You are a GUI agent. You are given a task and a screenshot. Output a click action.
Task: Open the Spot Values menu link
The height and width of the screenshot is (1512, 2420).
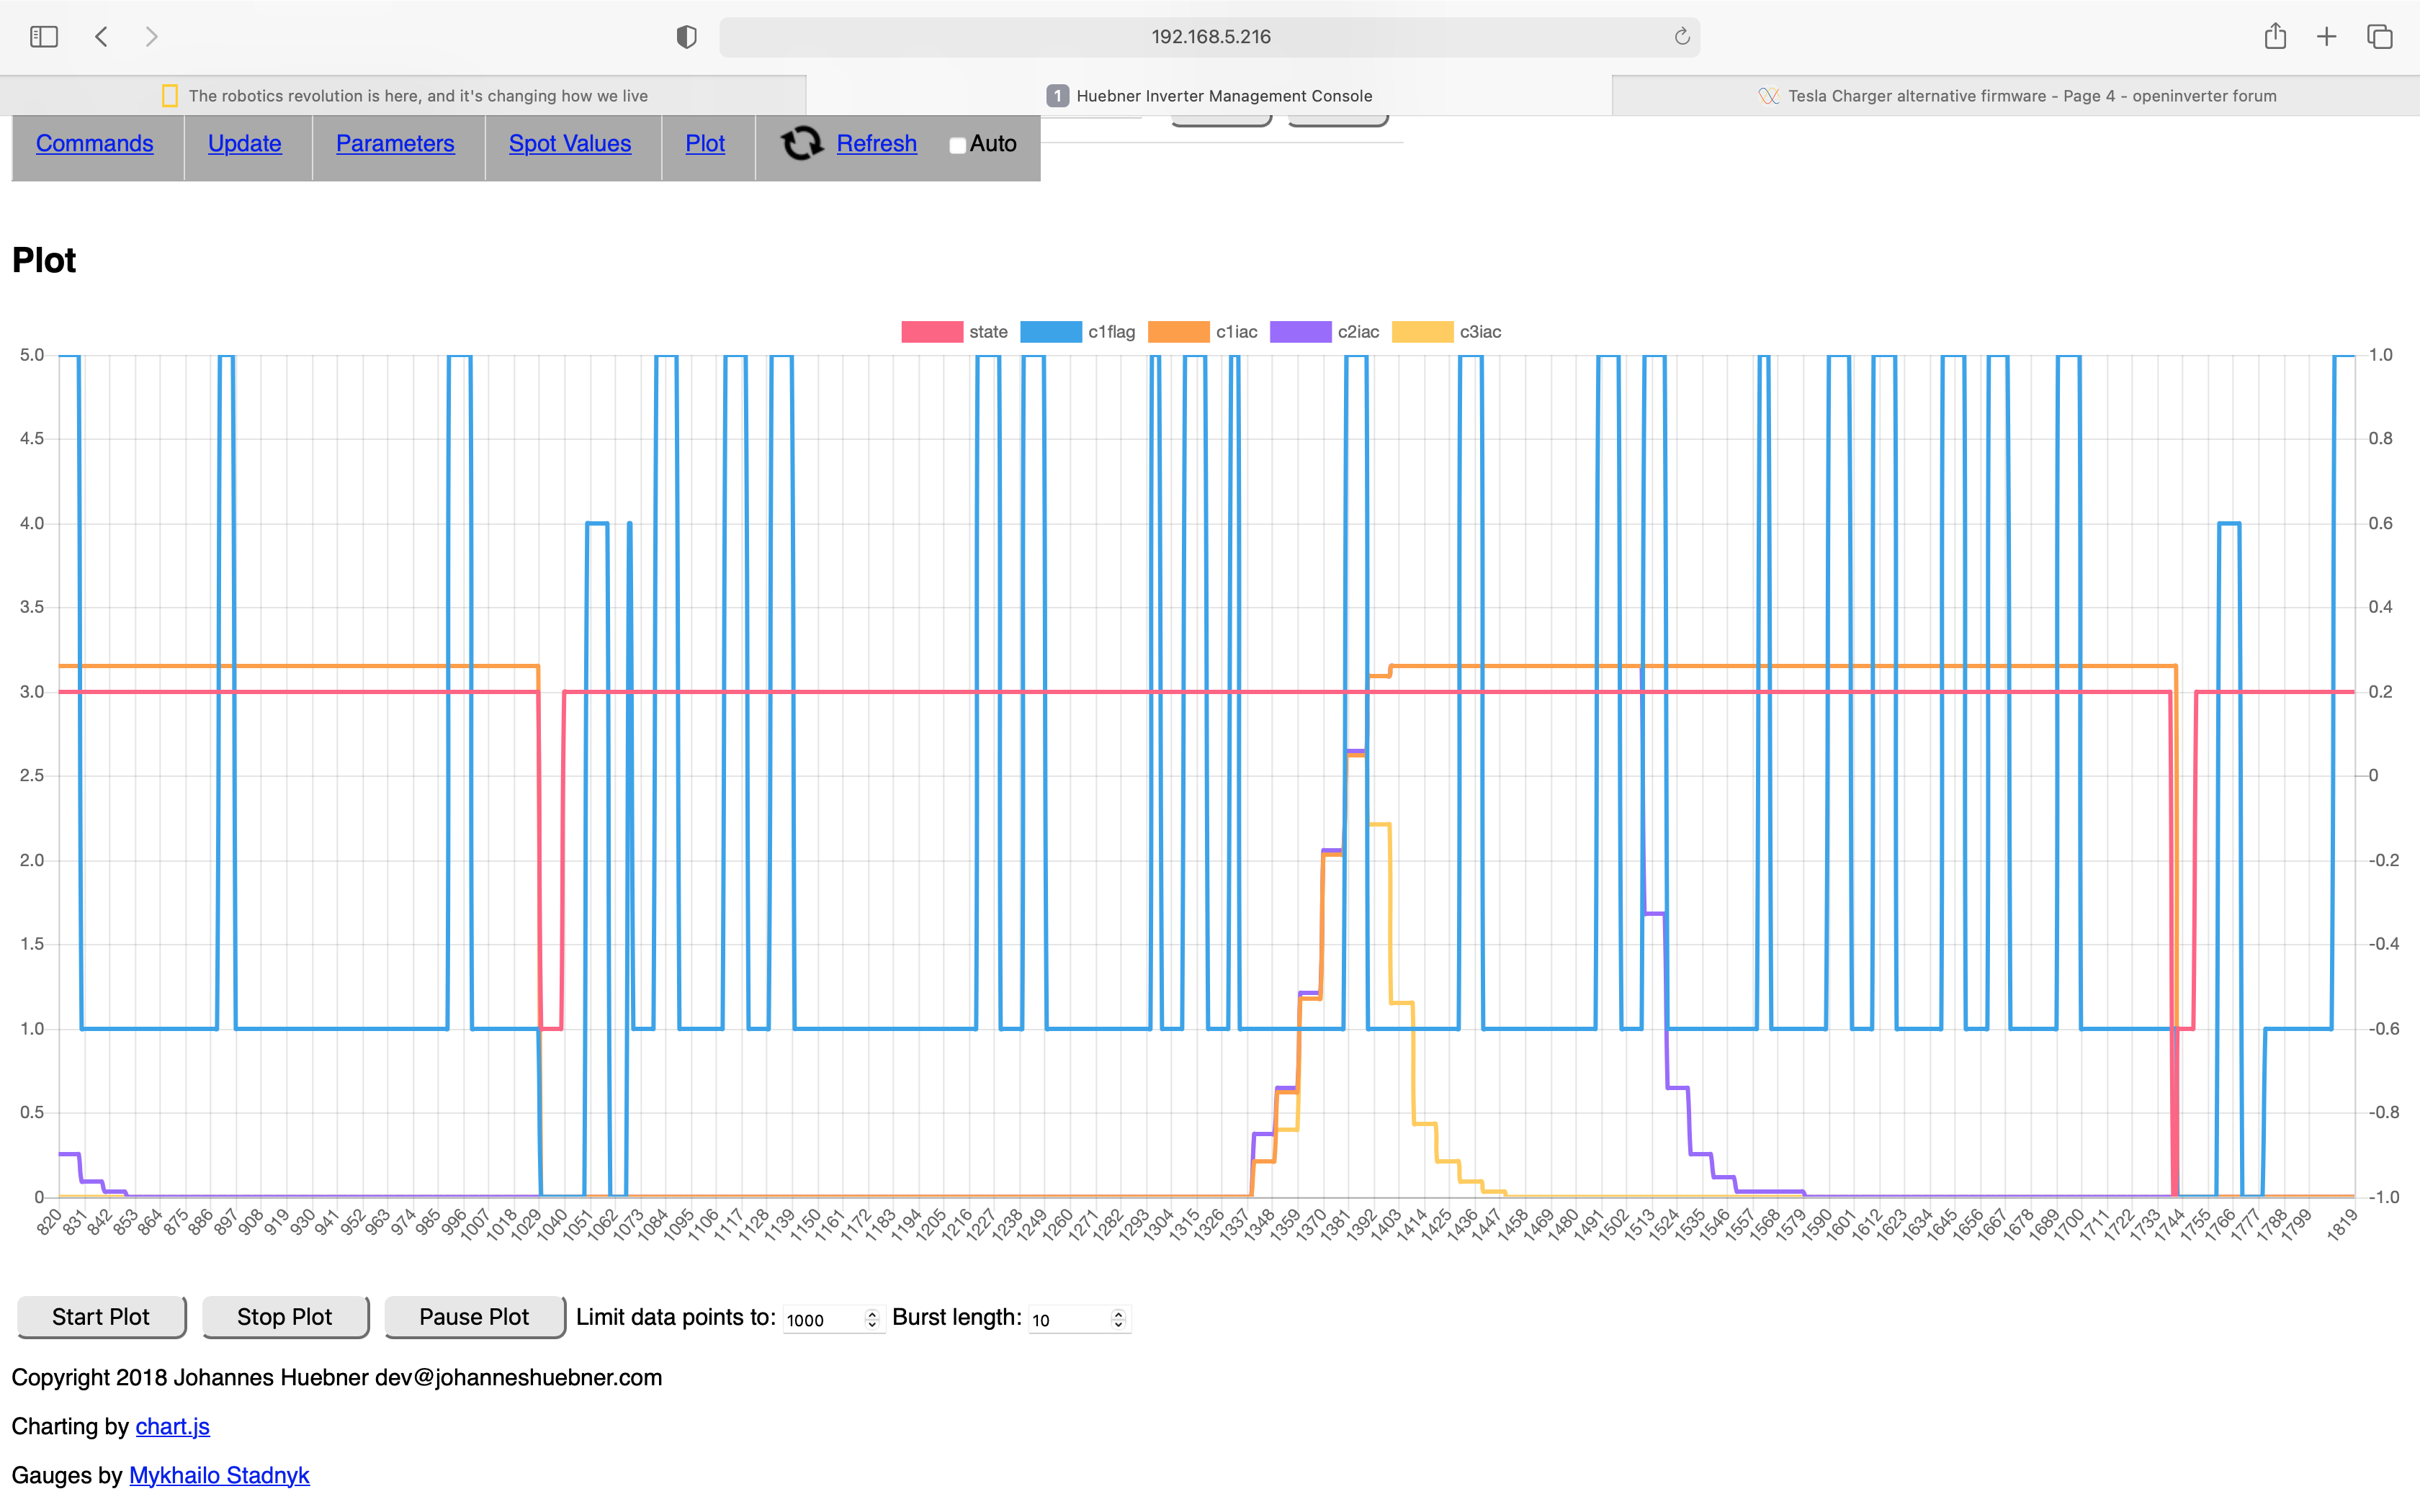pos(570,144)
